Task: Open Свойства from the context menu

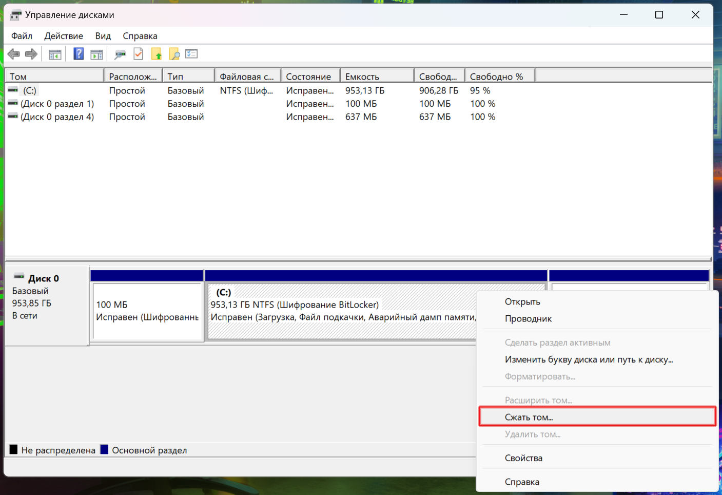Action: click(597, 458)
